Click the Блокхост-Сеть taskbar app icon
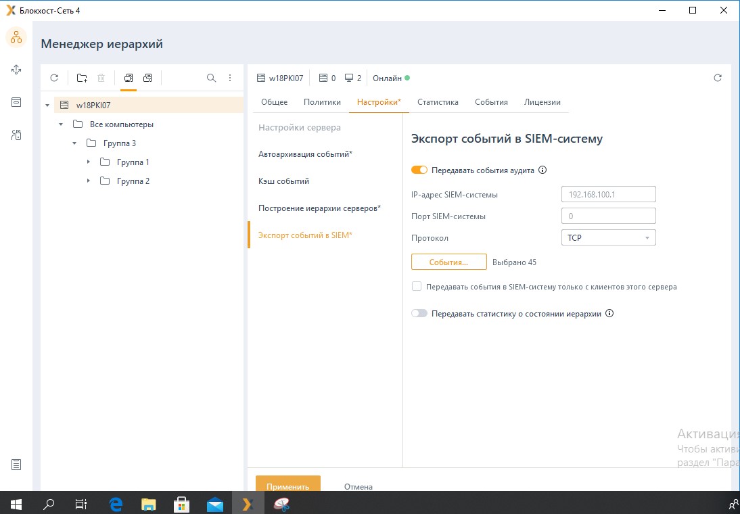 (248, 505)
